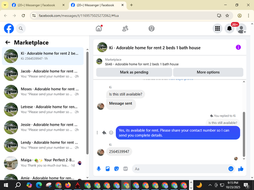Open Amie conversation in Marketplace list
This screenshot has width=254, height=190.
point(43,176)
